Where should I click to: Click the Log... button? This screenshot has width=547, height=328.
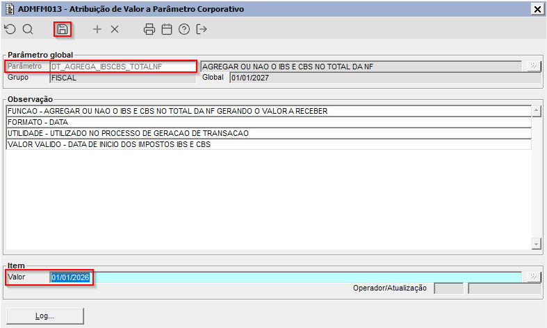pos(45,316)
